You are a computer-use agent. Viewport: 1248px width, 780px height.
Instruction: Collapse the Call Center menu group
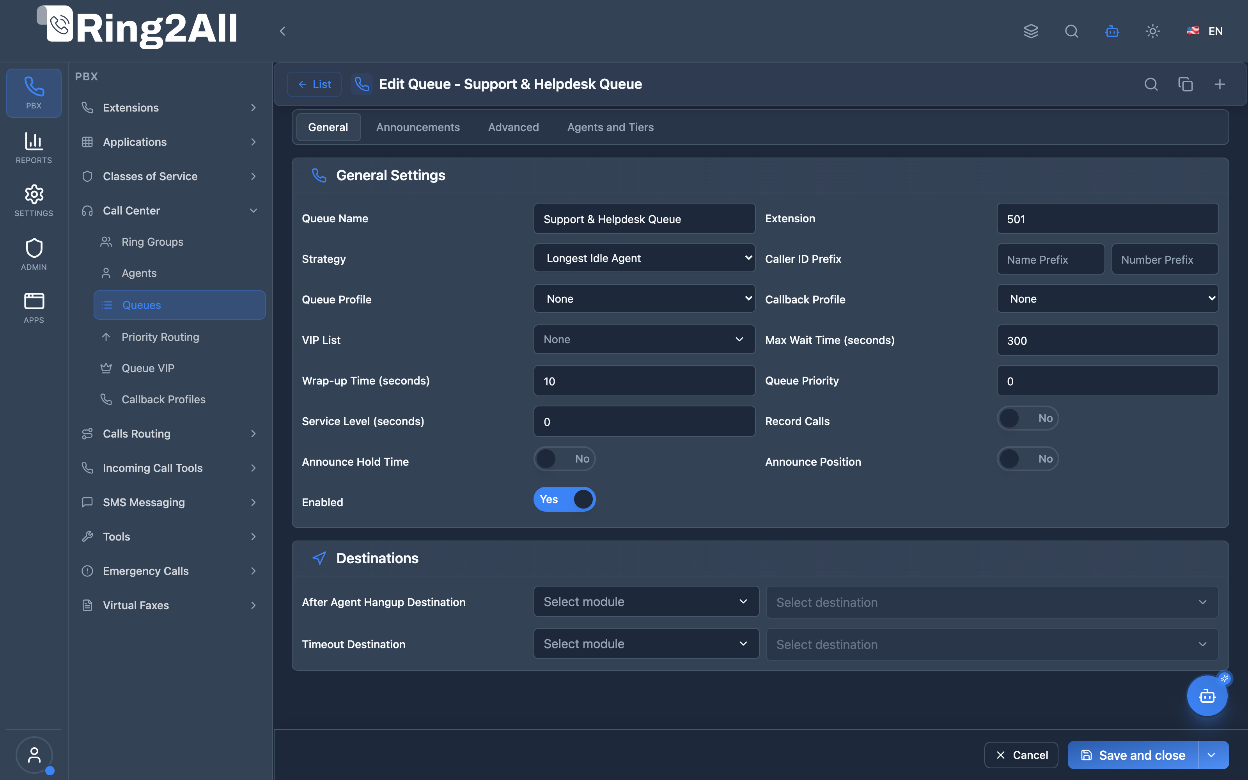pyautogui.click(x=170, y=211)
